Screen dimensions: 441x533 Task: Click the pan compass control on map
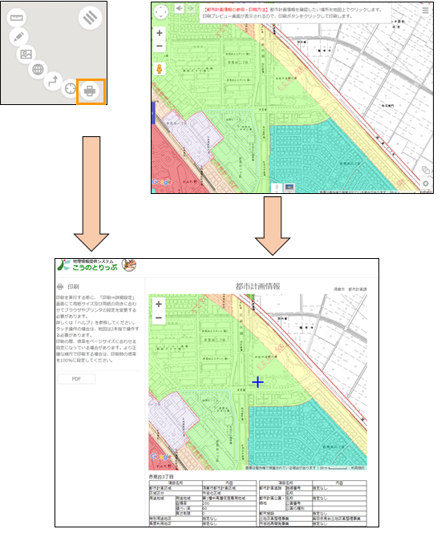(x=160, y=12)
